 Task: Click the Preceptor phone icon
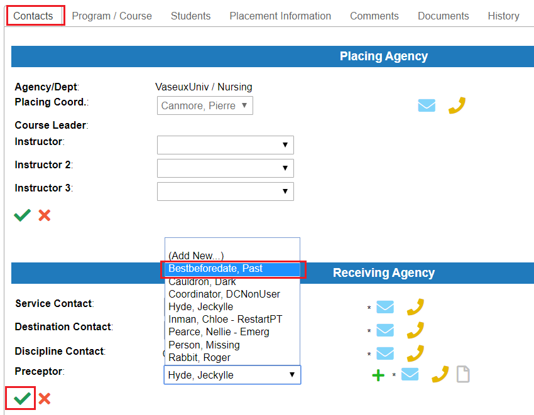[440, 375]
